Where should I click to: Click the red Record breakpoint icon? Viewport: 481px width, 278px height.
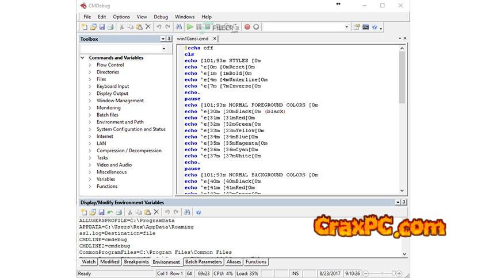247,27
